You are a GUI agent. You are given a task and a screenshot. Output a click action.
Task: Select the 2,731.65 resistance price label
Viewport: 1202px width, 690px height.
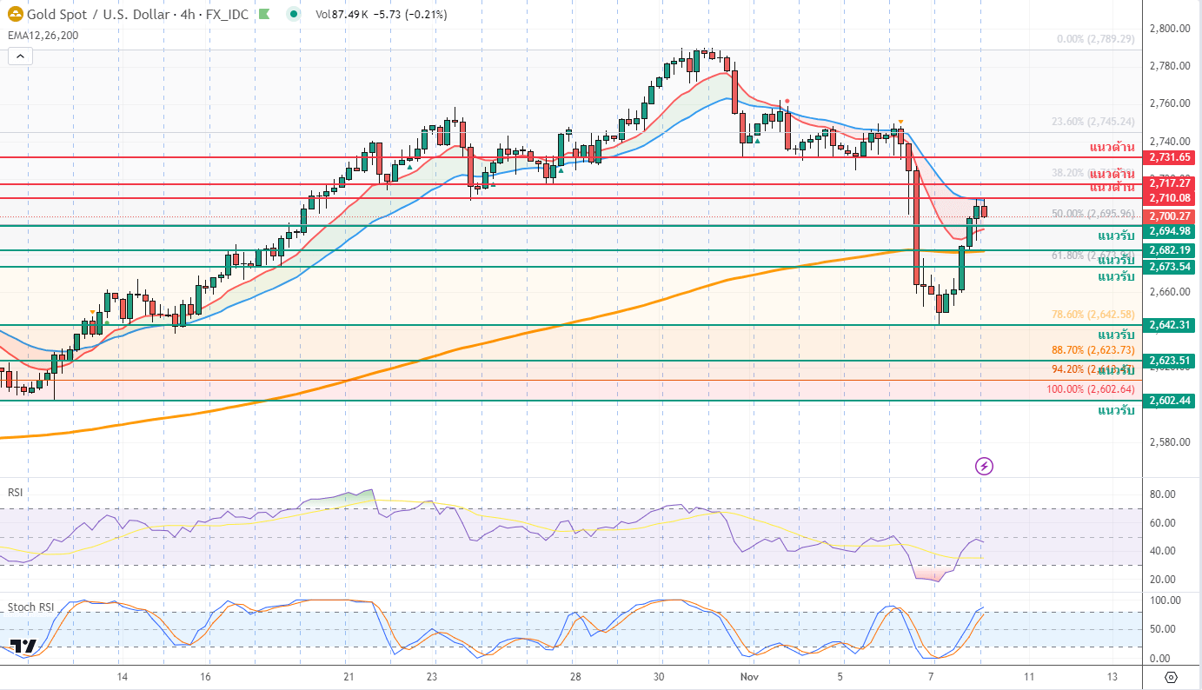pos(1169,157)
